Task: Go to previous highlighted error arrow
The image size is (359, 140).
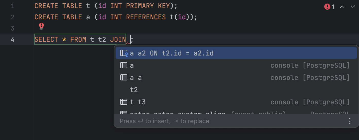Action: (x=342, y=7)
